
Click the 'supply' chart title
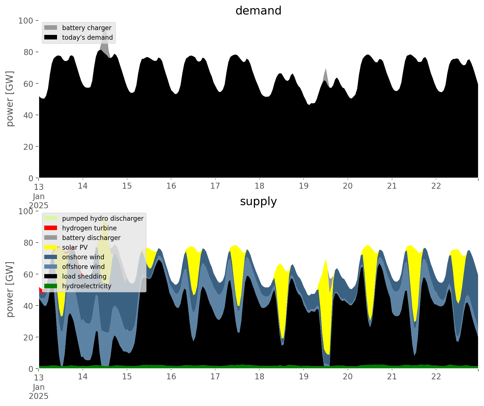(x=258, y=201)
